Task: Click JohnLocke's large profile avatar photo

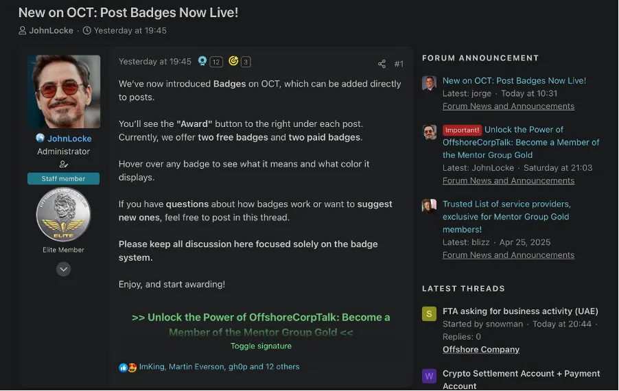Action: pyautogui.click(x=63, y=92)
